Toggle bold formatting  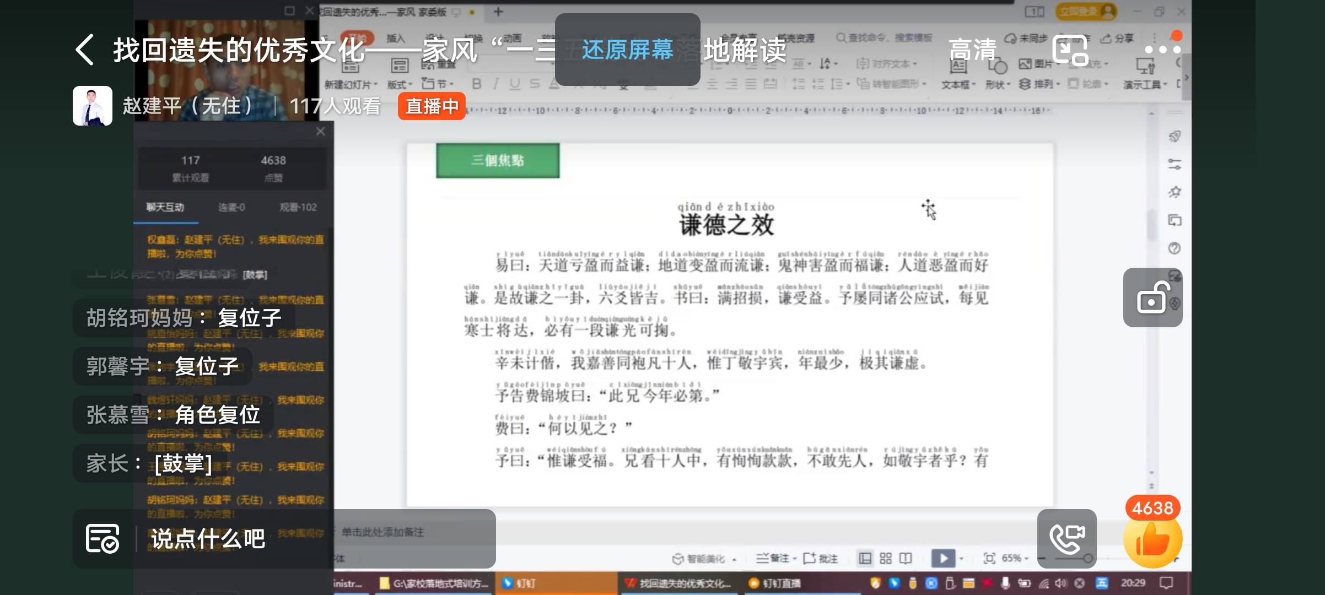click(x=476, y=84)
